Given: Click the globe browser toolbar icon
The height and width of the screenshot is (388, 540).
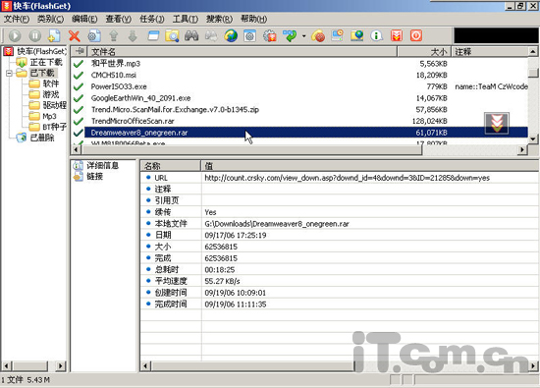Looking at the screenshot, I should pos(231,35).
